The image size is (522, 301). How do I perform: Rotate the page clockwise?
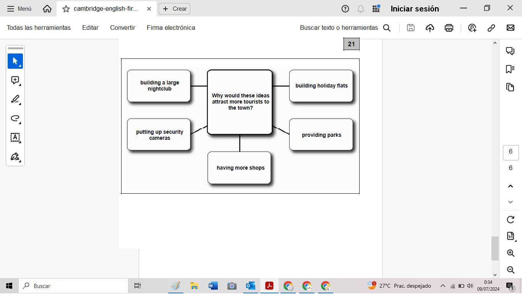[511, 220]
